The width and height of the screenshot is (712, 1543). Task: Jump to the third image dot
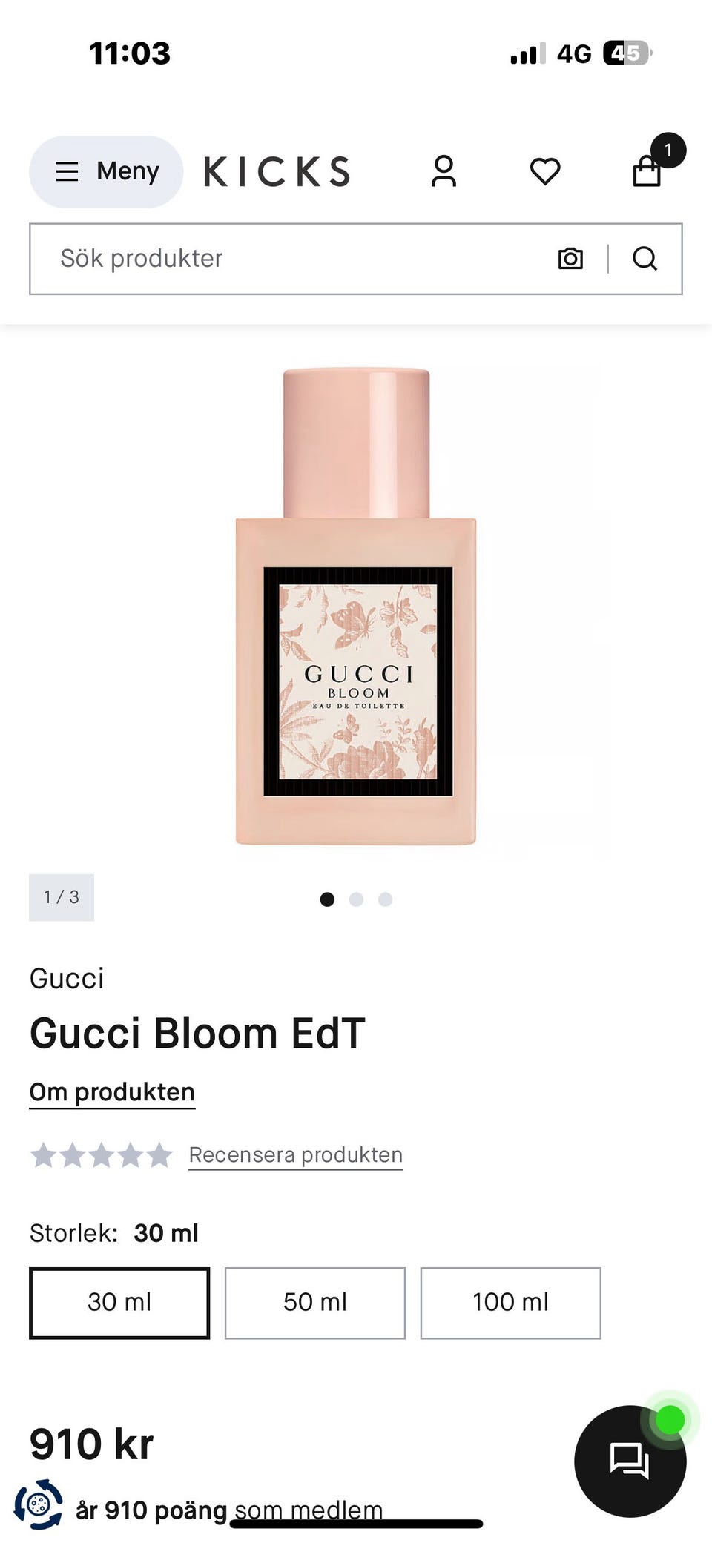pos(385,899)
